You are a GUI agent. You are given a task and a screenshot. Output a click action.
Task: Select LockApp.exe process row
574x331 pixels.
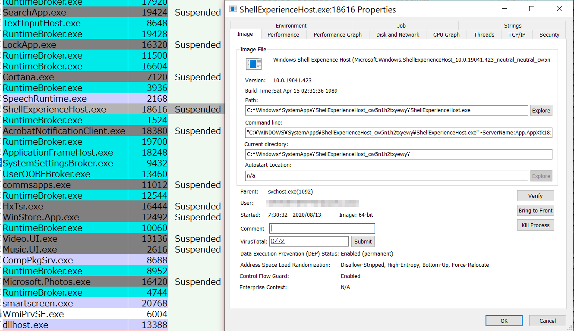[x=85, y=45]
